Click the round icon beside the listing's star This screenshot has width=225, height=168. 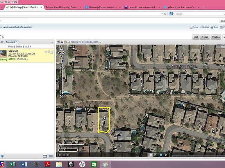(49, 52)
